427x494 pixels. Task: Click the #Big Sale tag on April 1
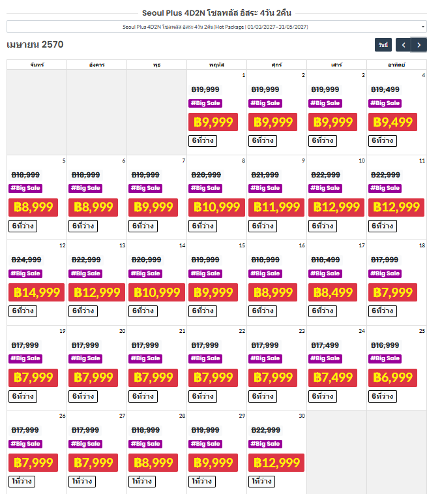point(205,103)
